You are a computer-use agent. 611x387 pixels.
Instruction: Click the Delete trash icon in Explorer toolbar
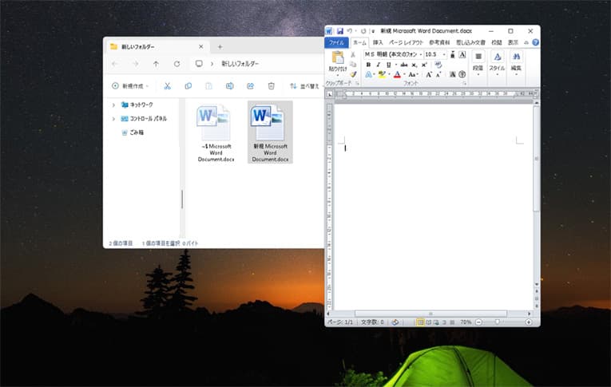[x=271, y=85]
